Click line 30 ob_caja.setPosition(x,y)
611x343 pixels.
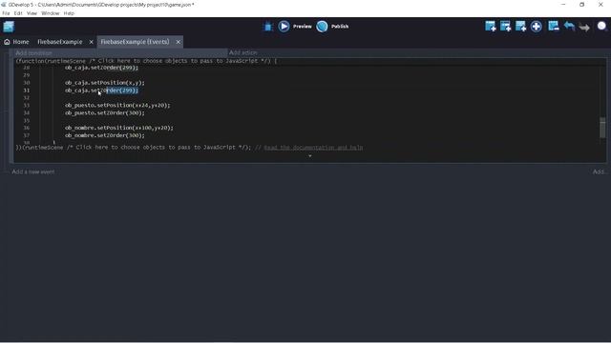tap(105, 83)
